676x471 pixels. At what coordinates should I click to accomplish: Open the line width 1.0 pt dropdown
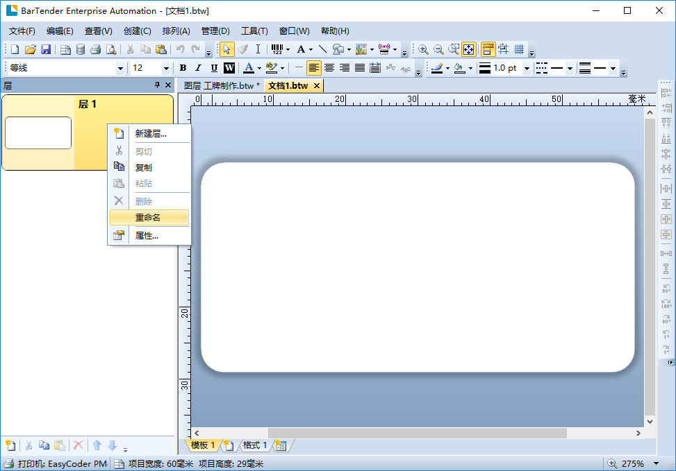527,68
